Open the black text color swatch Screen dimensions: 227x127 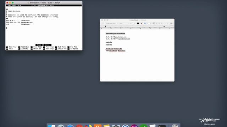click(x=138, y=23)
